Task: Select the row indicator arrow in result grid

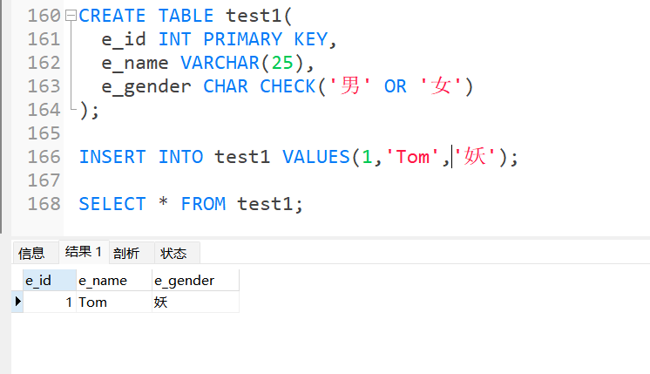Action: [17, 302]
